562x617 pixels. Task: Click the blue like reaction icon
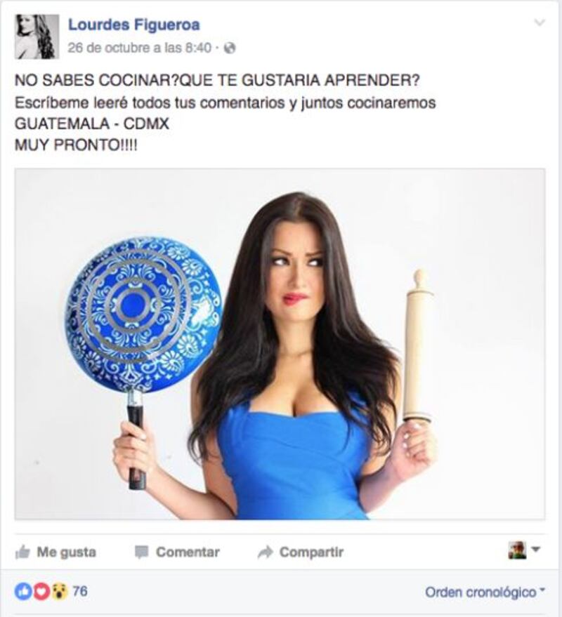[x=23, y=592]
